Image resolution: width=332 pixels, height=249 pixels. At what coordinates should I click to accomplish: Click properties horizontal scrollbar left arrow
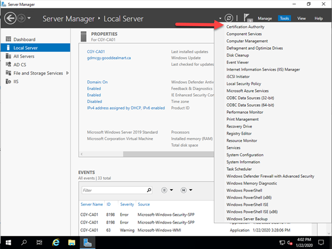coord(81,154)
